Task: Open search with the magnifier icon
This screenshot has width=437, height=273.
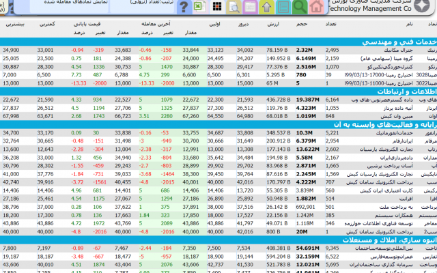Action: (299, 7)
